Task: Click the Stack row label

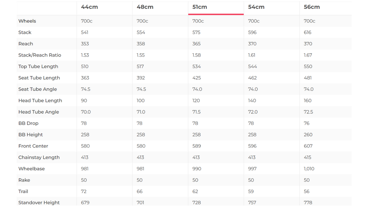Action: point(25,32)
